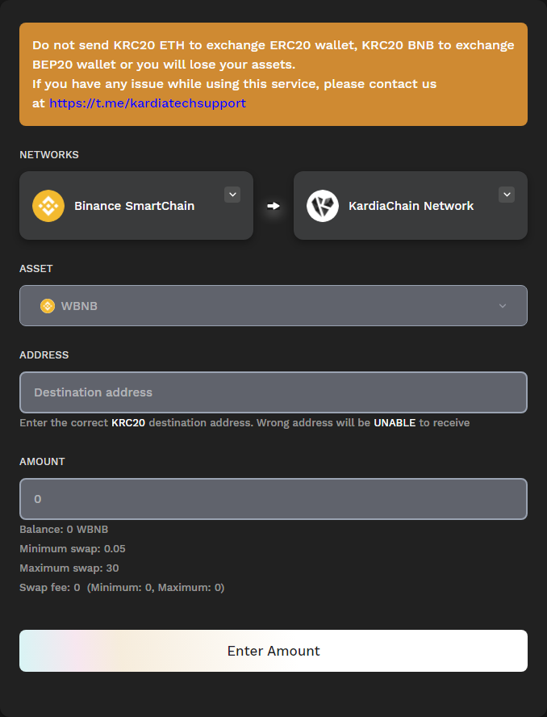Click the KRC20 destination address hint text

coord(244,422)
